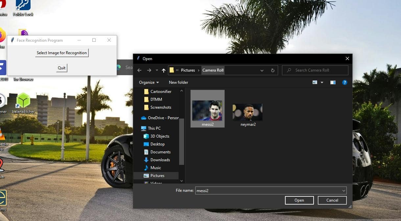
Task: Go forward in the Open dialog
Action: pos(149,70)
